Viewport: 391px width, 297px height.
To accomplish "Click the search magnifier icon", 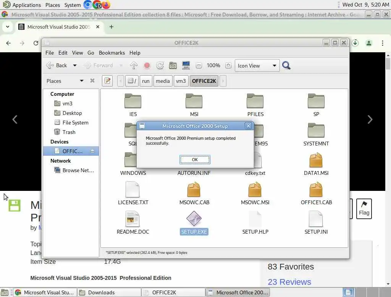I will [286, 66].
